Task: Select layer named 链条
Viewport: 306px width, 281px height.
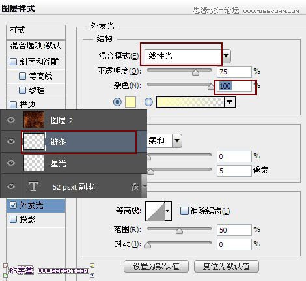Action: [x=58, y=141]
